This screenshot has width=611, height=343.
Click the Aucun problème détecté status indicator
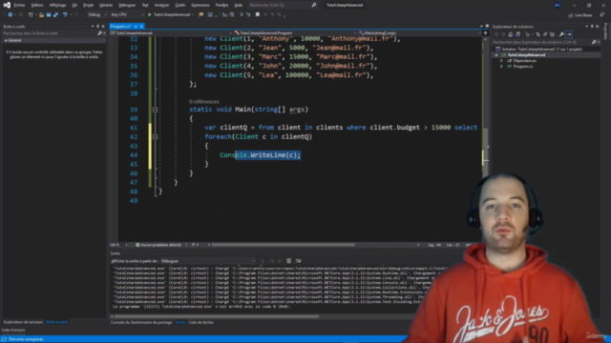click(x=158, y=245)
